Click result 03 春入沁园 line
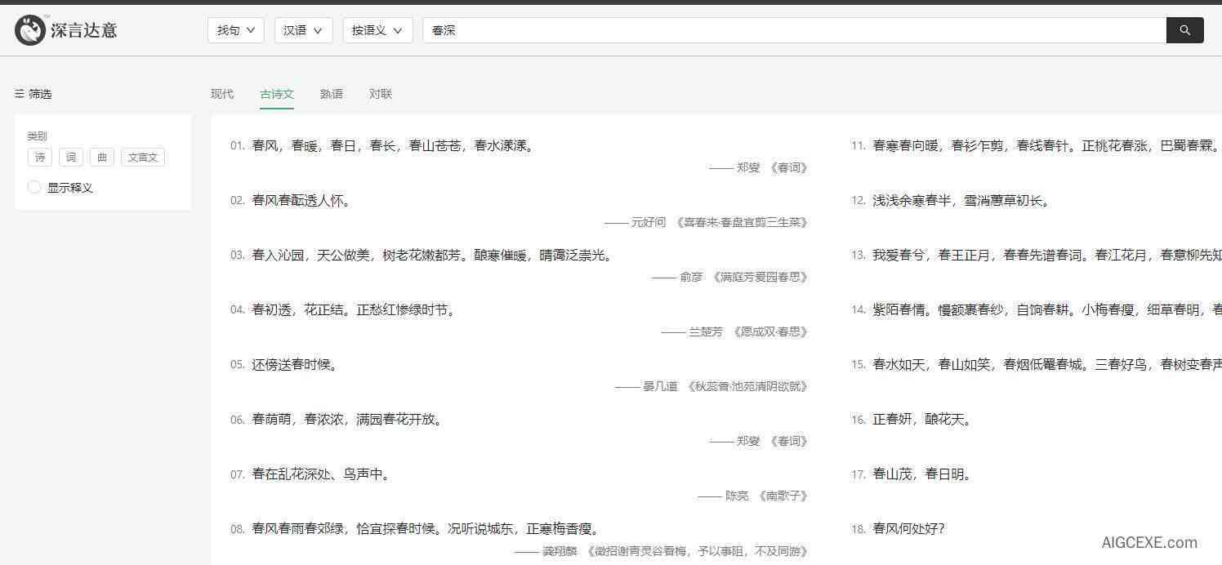Screen dimensions: 1222x565 point(432,256)
